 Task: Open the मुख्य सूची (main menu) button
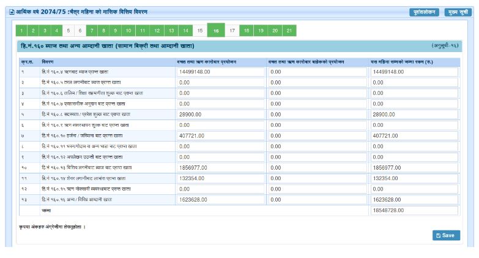458,12
